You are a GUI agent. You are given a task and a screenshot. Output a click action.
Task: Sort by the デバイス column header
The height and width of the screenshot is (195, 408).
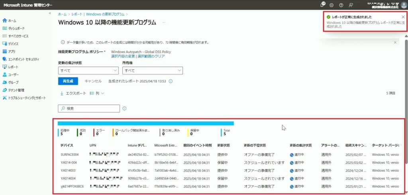point(67,145)
